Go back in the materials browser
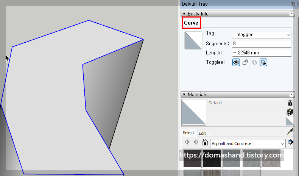Viewport: 299px width, 176px height. [x=187, y=142]
